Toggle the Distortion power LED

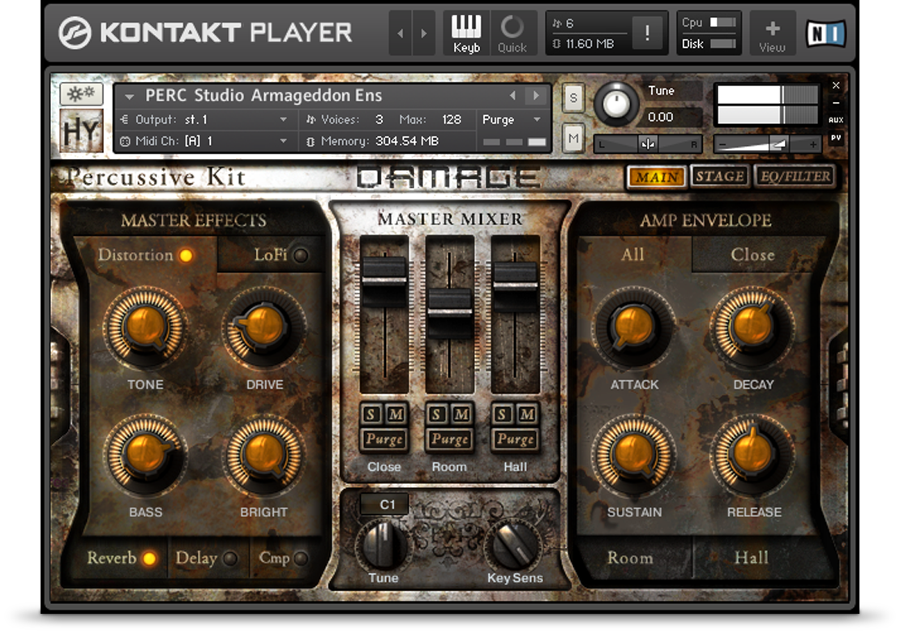[186, 255]
